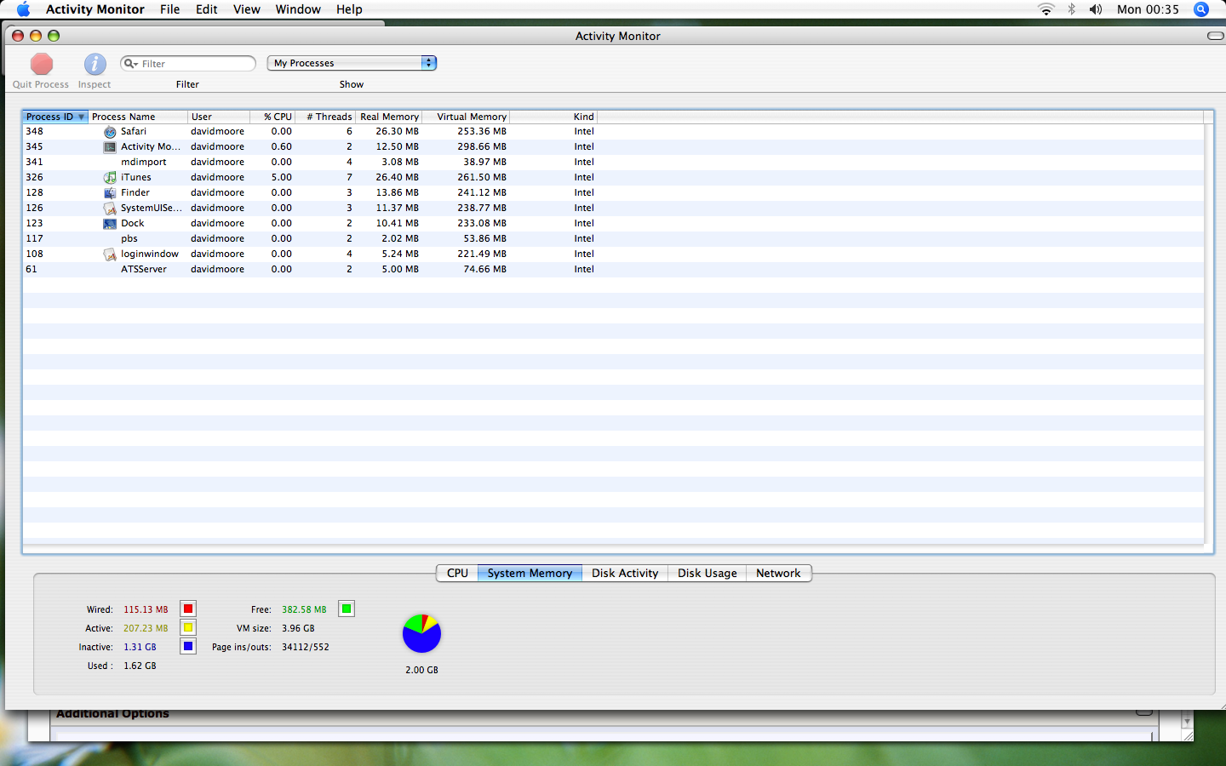Click the SystemUIServer process icon

[x=110, y=209]
